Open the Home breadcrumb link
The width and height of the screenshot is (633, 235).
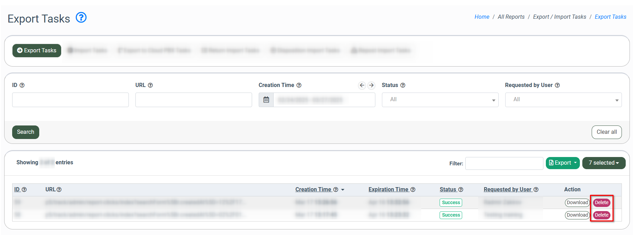482,17
